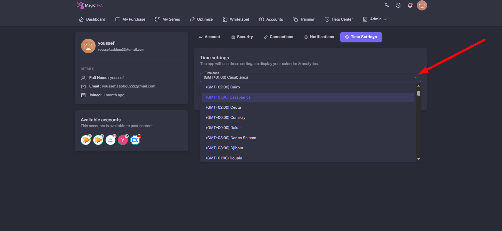Open the Connections tab
Image resolution: width=502 pixels, height=231 pixels.
[x=278, y=37]
